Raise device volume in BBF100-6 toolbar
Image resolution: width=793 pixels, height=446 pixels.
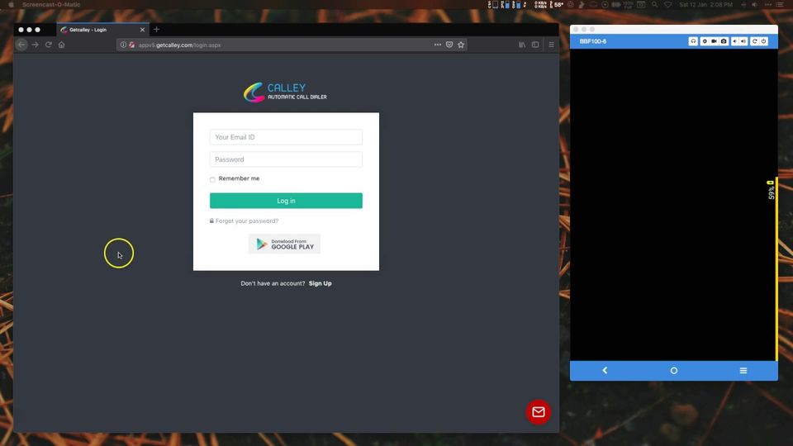pos(743,41)
